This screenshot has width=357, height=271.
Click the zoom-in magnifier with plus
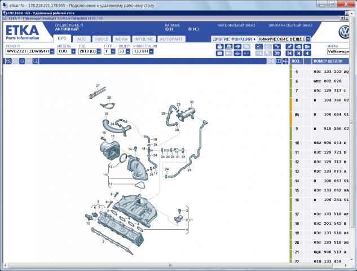8,61
